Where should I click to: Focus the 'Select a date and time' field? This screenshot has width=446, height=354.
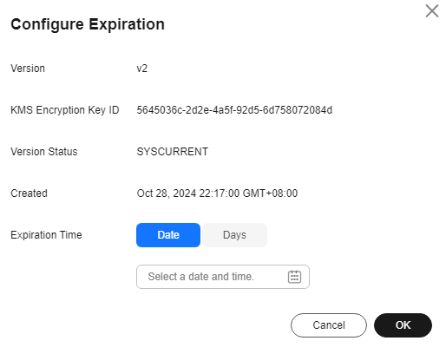(223, 277)
